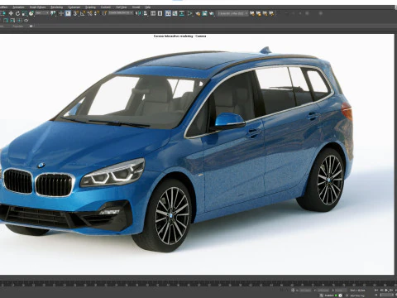The image size is (397, 298).
Task: Click the eye-shaped icon in second toolbar row
Action: point(26,21)
